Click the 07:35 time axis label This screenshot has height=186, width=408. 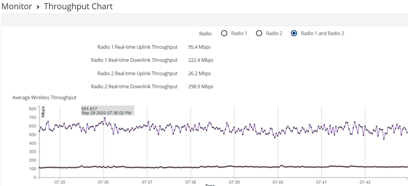(x=60, y=182)
